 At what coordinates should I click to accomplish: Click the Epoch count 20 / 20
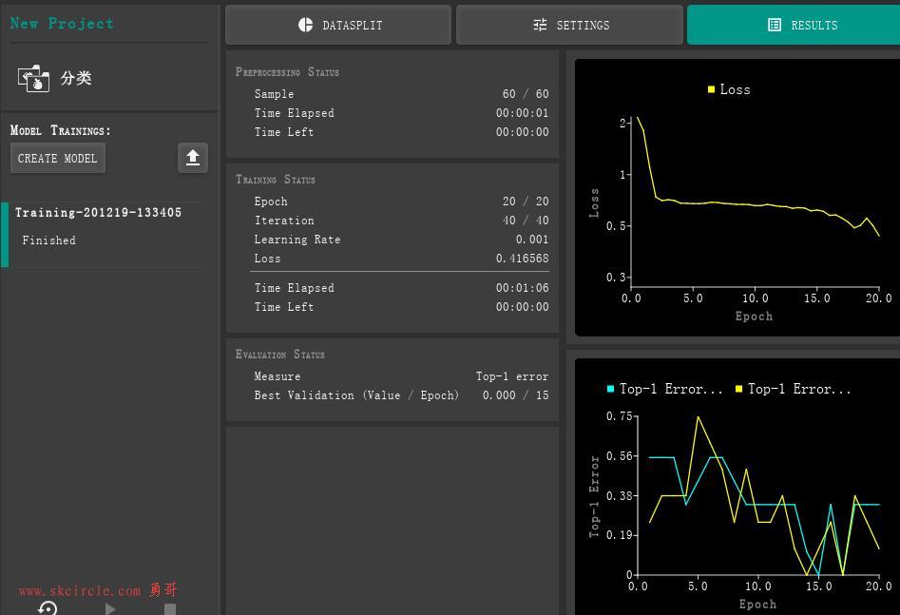(x=526, y=202)
